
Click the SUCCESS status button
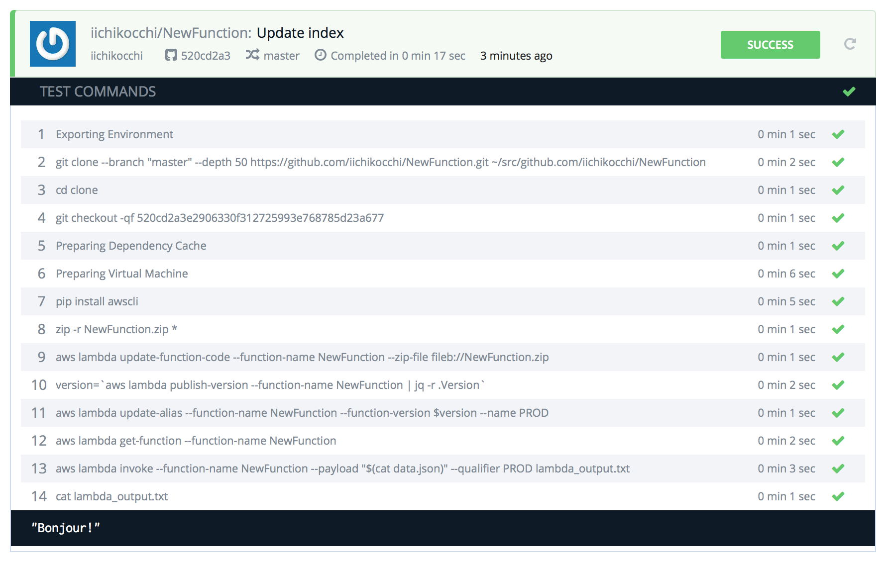(x=770, y=44)
